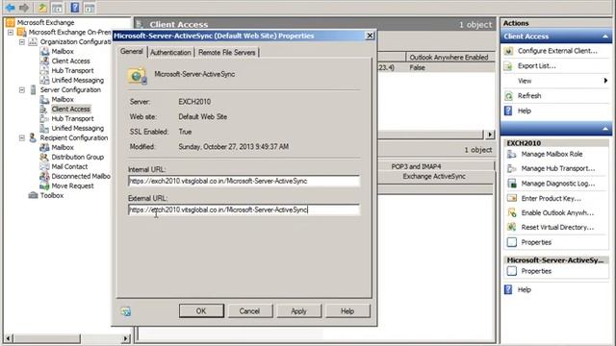Click the Refresh action icon

pos(509,96)
